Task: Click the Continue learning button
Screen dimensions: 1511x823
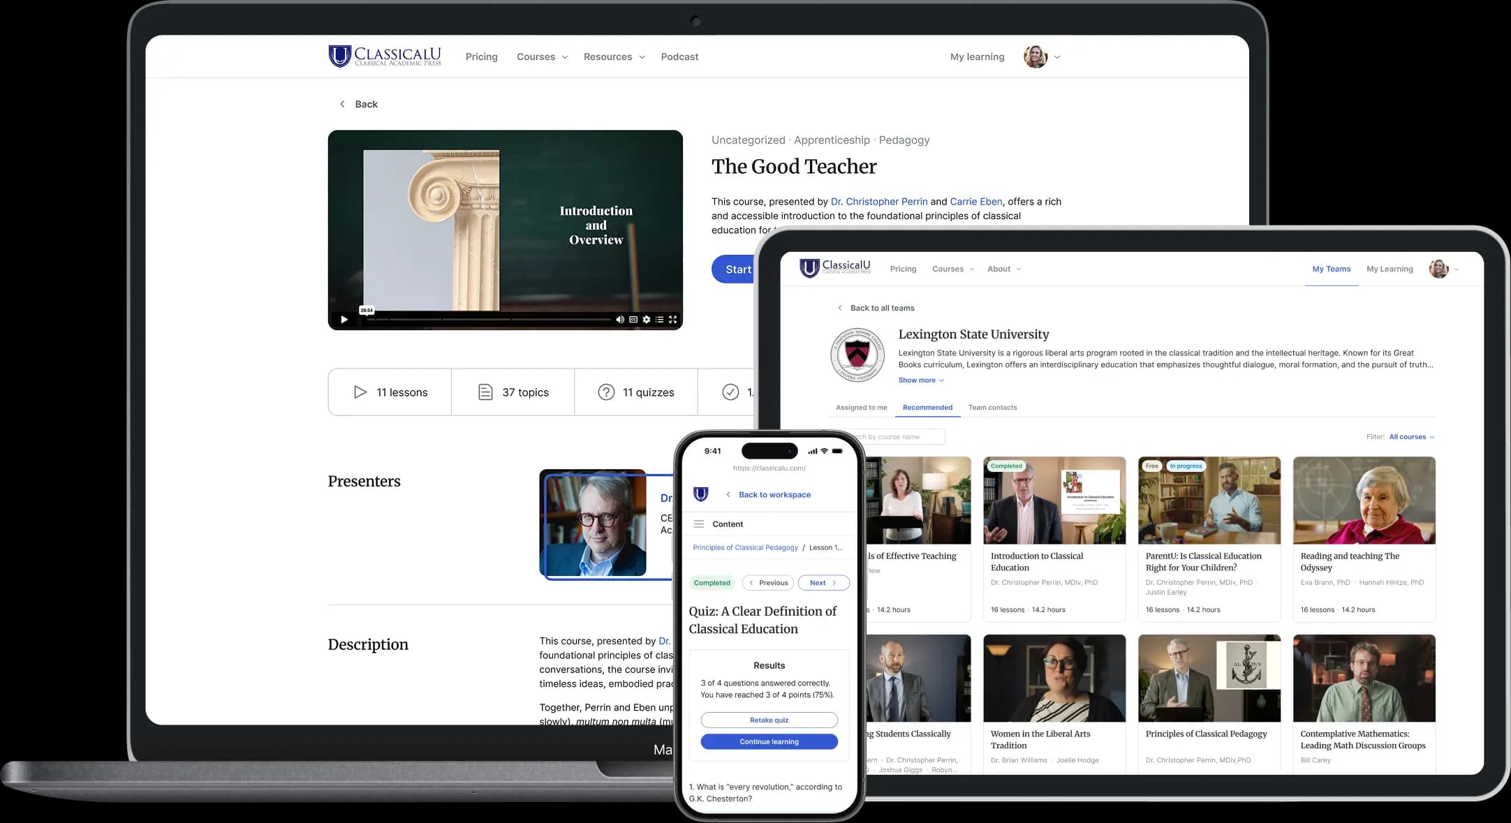Action: tap(769, 742)
